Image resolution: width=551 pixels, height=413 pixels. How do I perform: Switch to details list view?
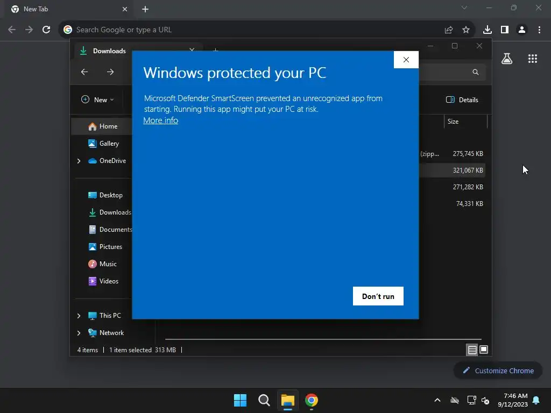pos(472,350)
